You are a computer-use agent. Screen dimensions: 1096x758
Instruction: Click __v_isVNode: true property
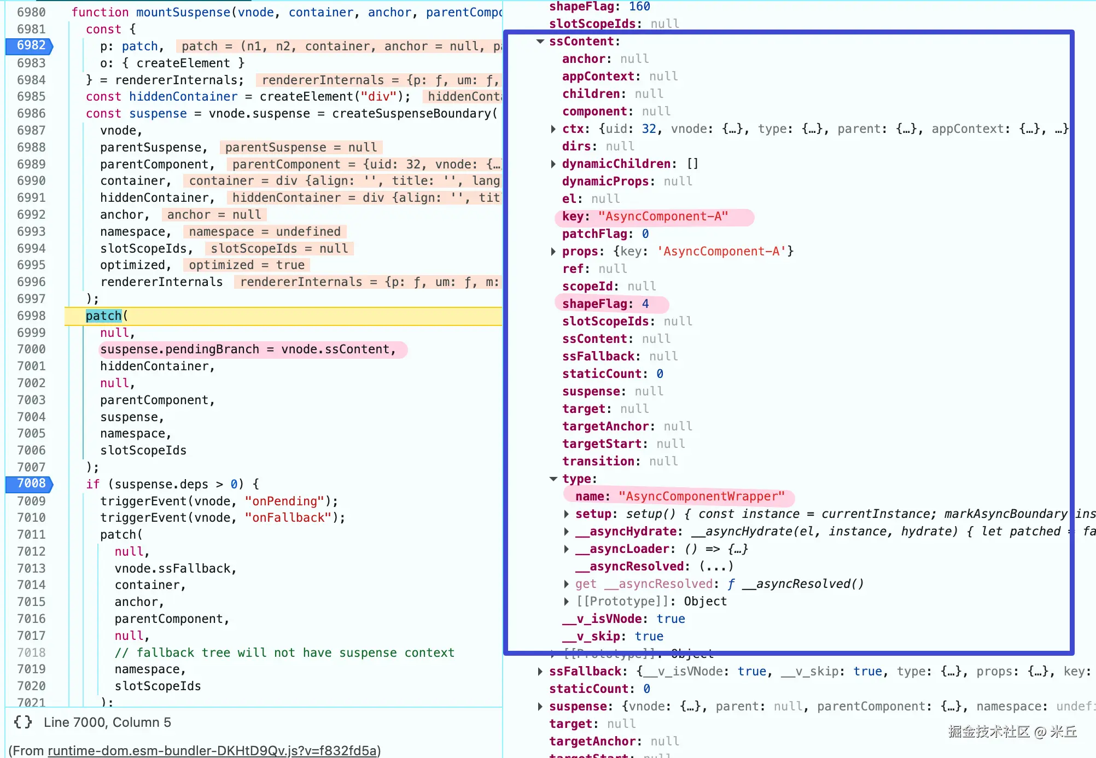623,619
